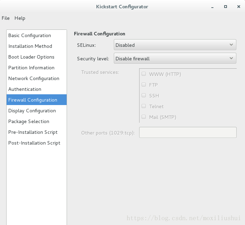The image size is (245, 225).
Task: Go to Package Selection section
Action: [x=36, y=121]
